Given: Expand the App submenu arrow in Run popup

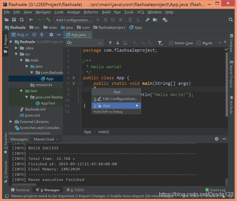Looking at the screenshot, I should [137, 106].
